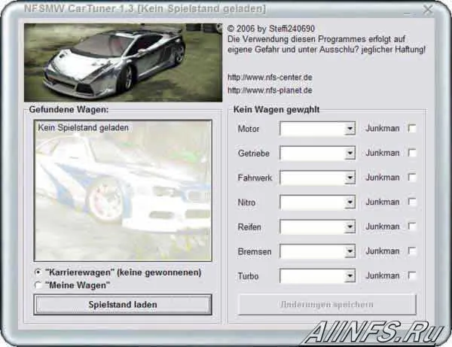The image size is (452, 347).
Task: Enable Junkman checkbox for Motor
Action: (412, 129)
